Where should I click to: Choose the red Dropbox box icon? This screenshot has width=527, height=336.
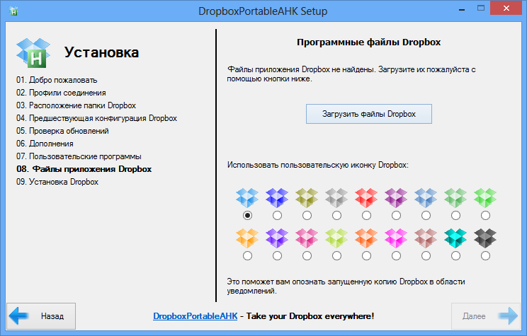tap(366, 197)
